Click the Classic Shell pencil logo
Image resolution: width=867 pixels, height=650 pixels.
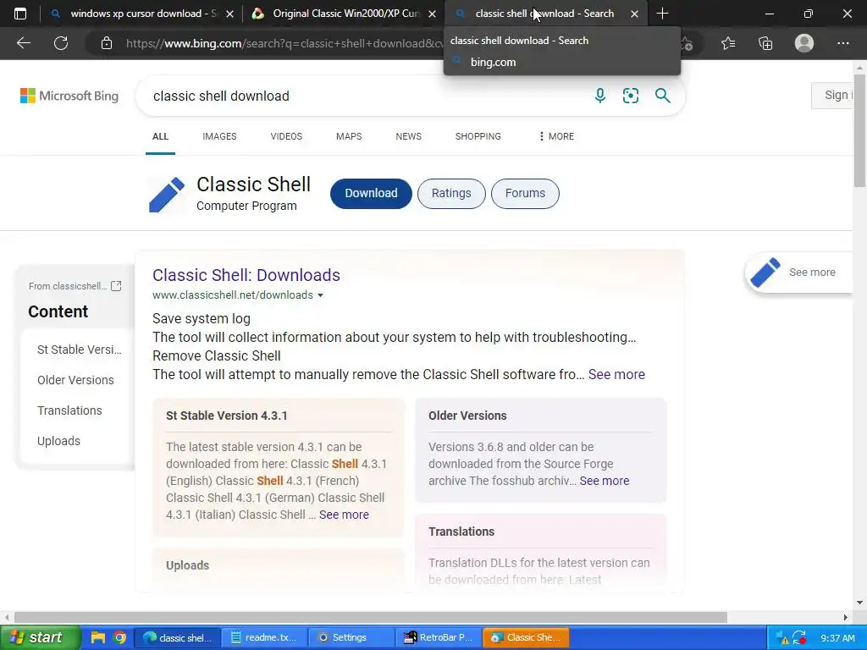coord(167,195)
